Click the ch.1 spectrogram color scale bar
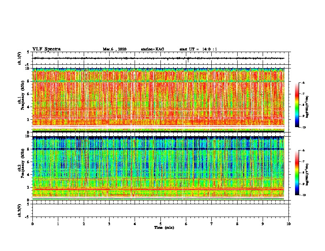Screen dimensions: 325x251 click(297, 105)
